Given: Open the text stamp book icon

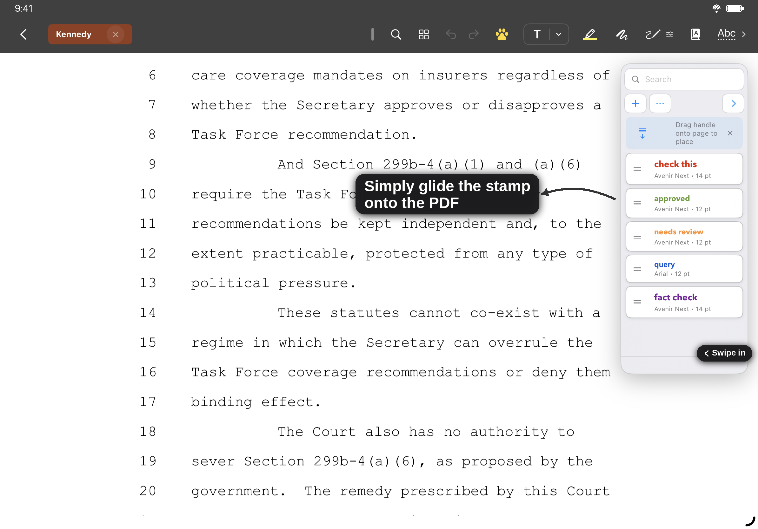Looking at the screenshot, I should tap(695, 34).
